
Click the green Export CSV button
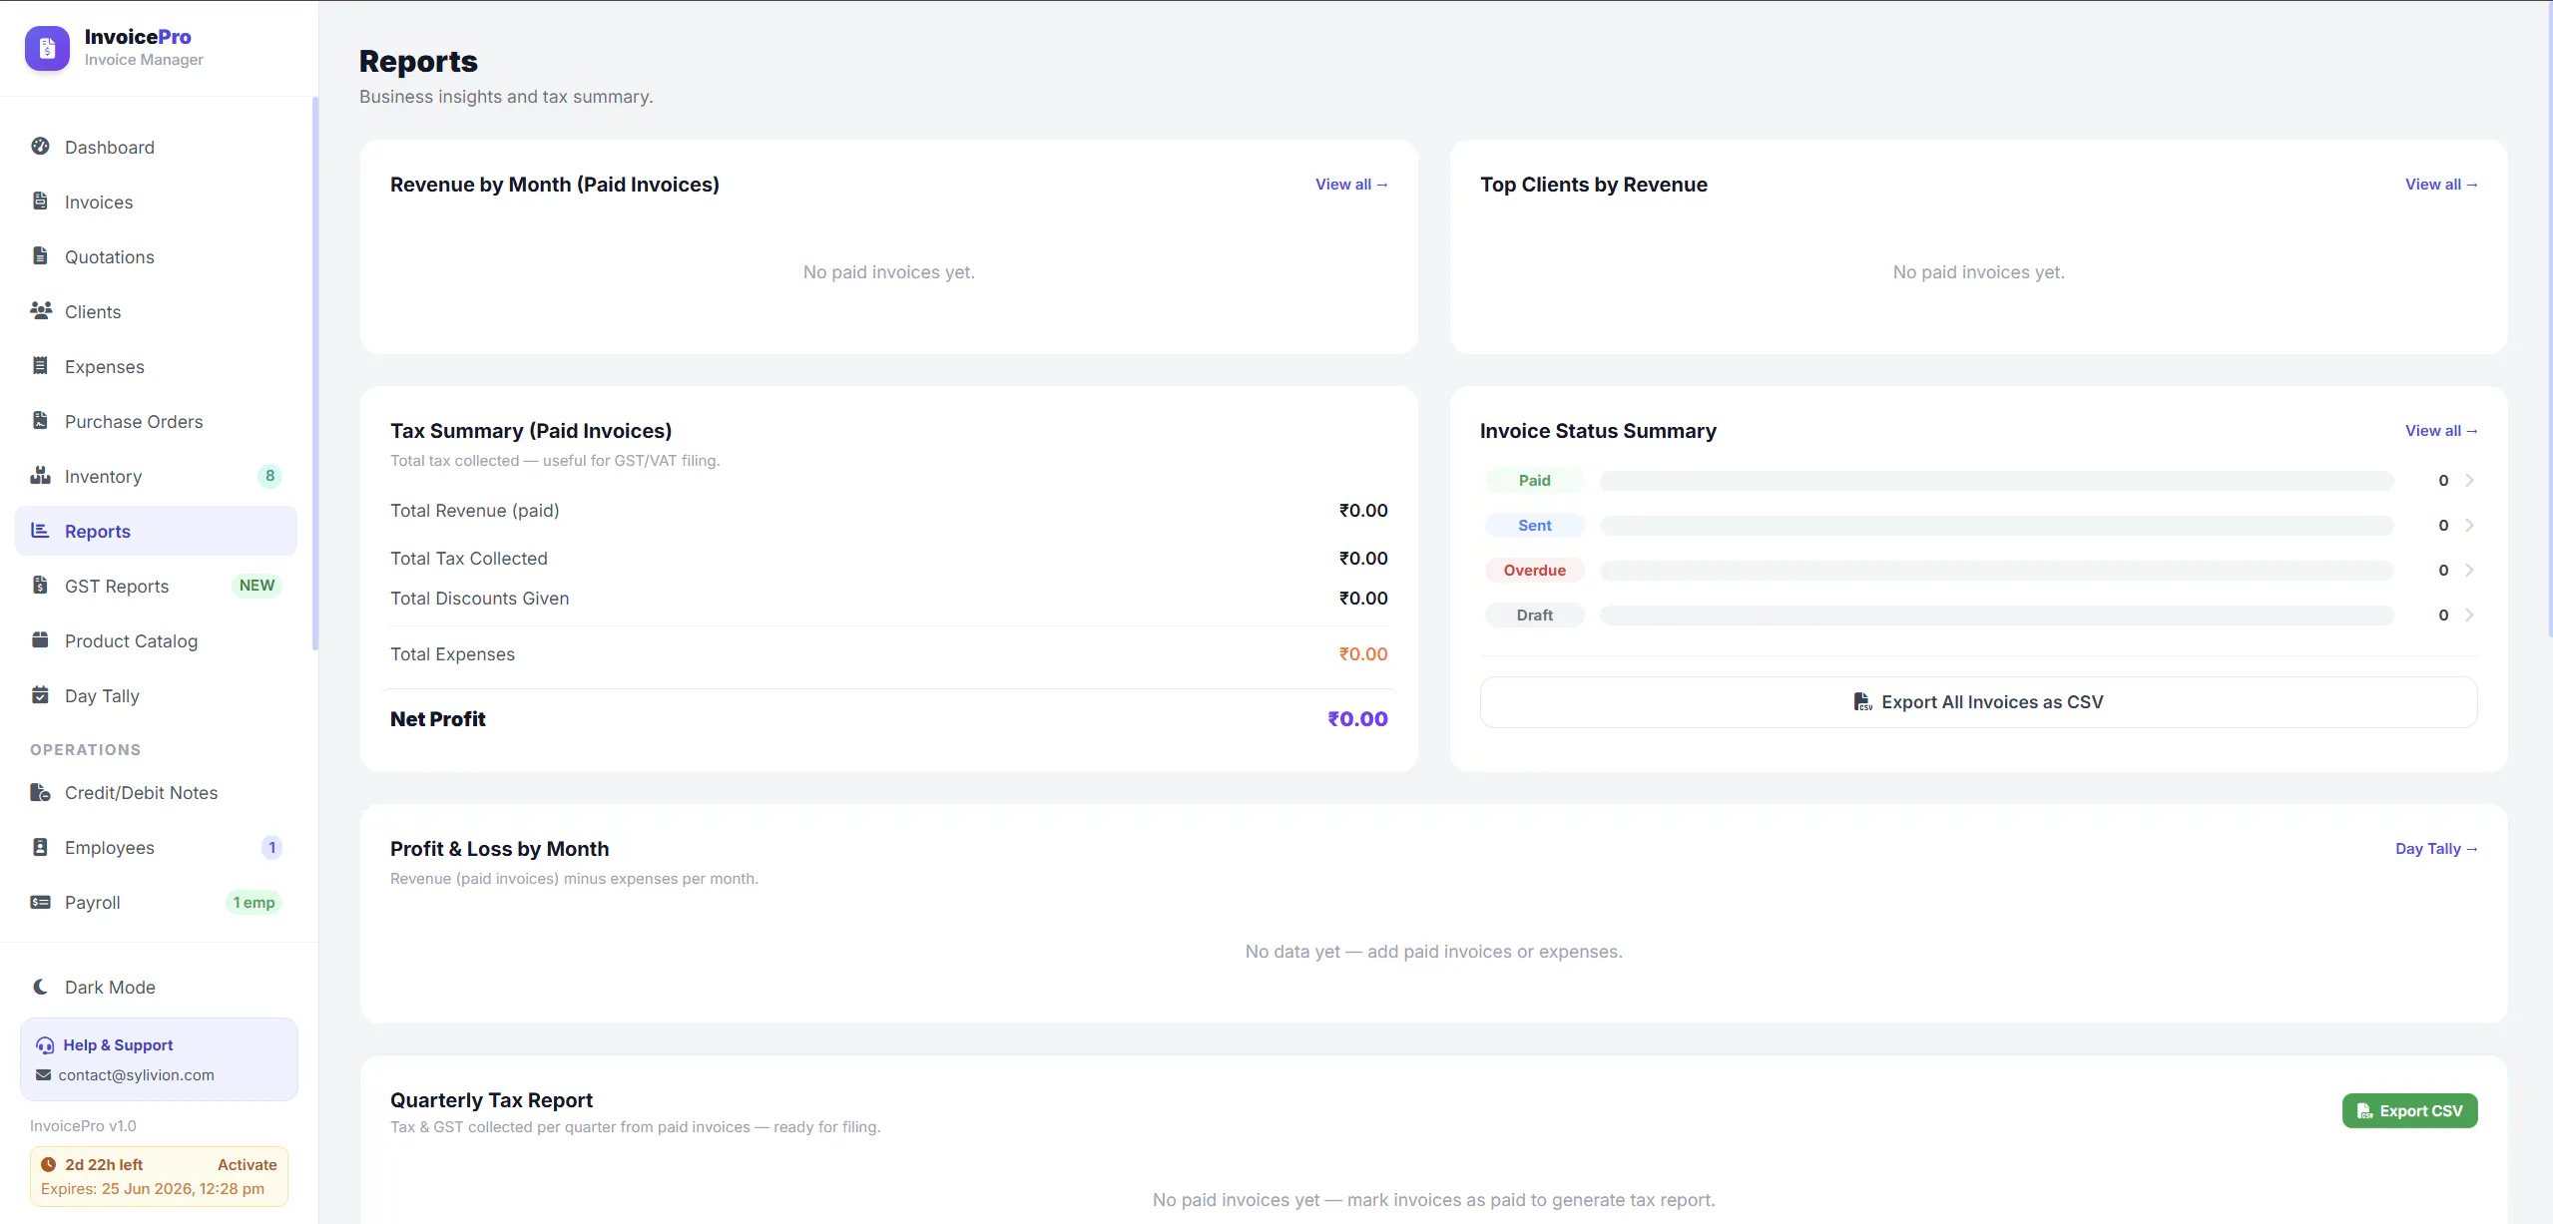(x=2409, y=1111)
